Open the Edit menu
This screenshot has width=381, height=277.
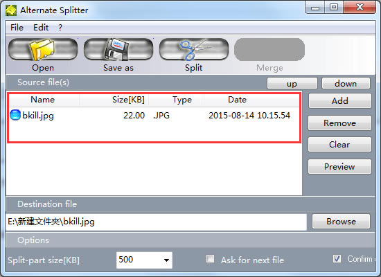click(41, 28)
